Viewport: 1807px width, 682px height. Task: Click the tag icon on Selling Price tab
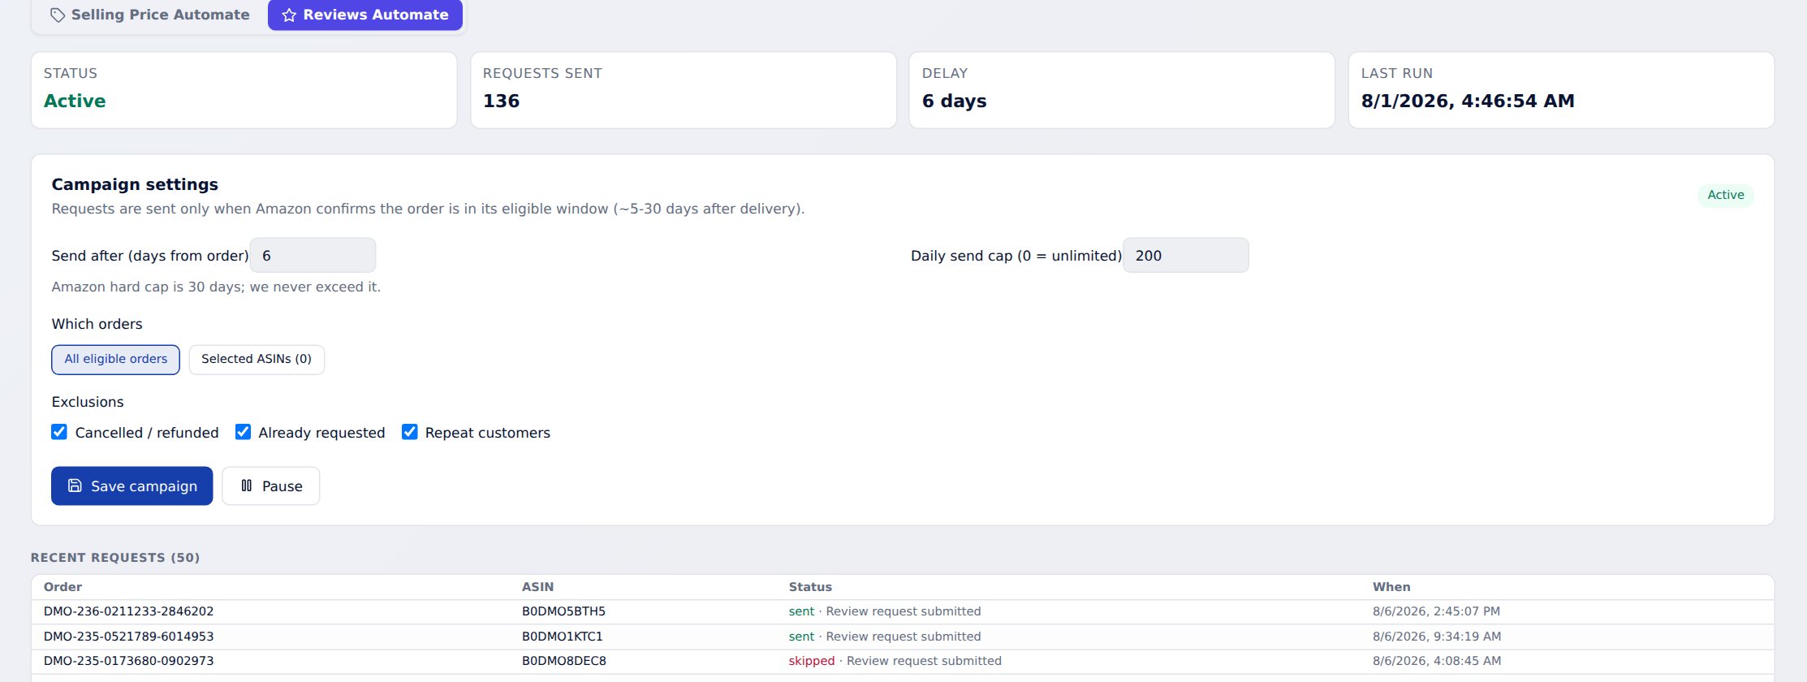[58, 15]
